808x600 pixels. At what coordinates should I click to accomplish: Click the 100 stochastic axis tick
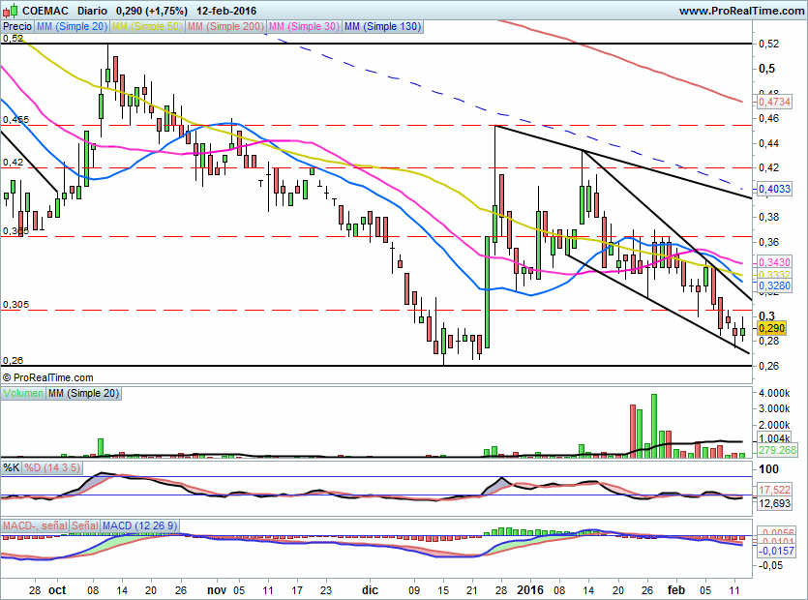769,469
